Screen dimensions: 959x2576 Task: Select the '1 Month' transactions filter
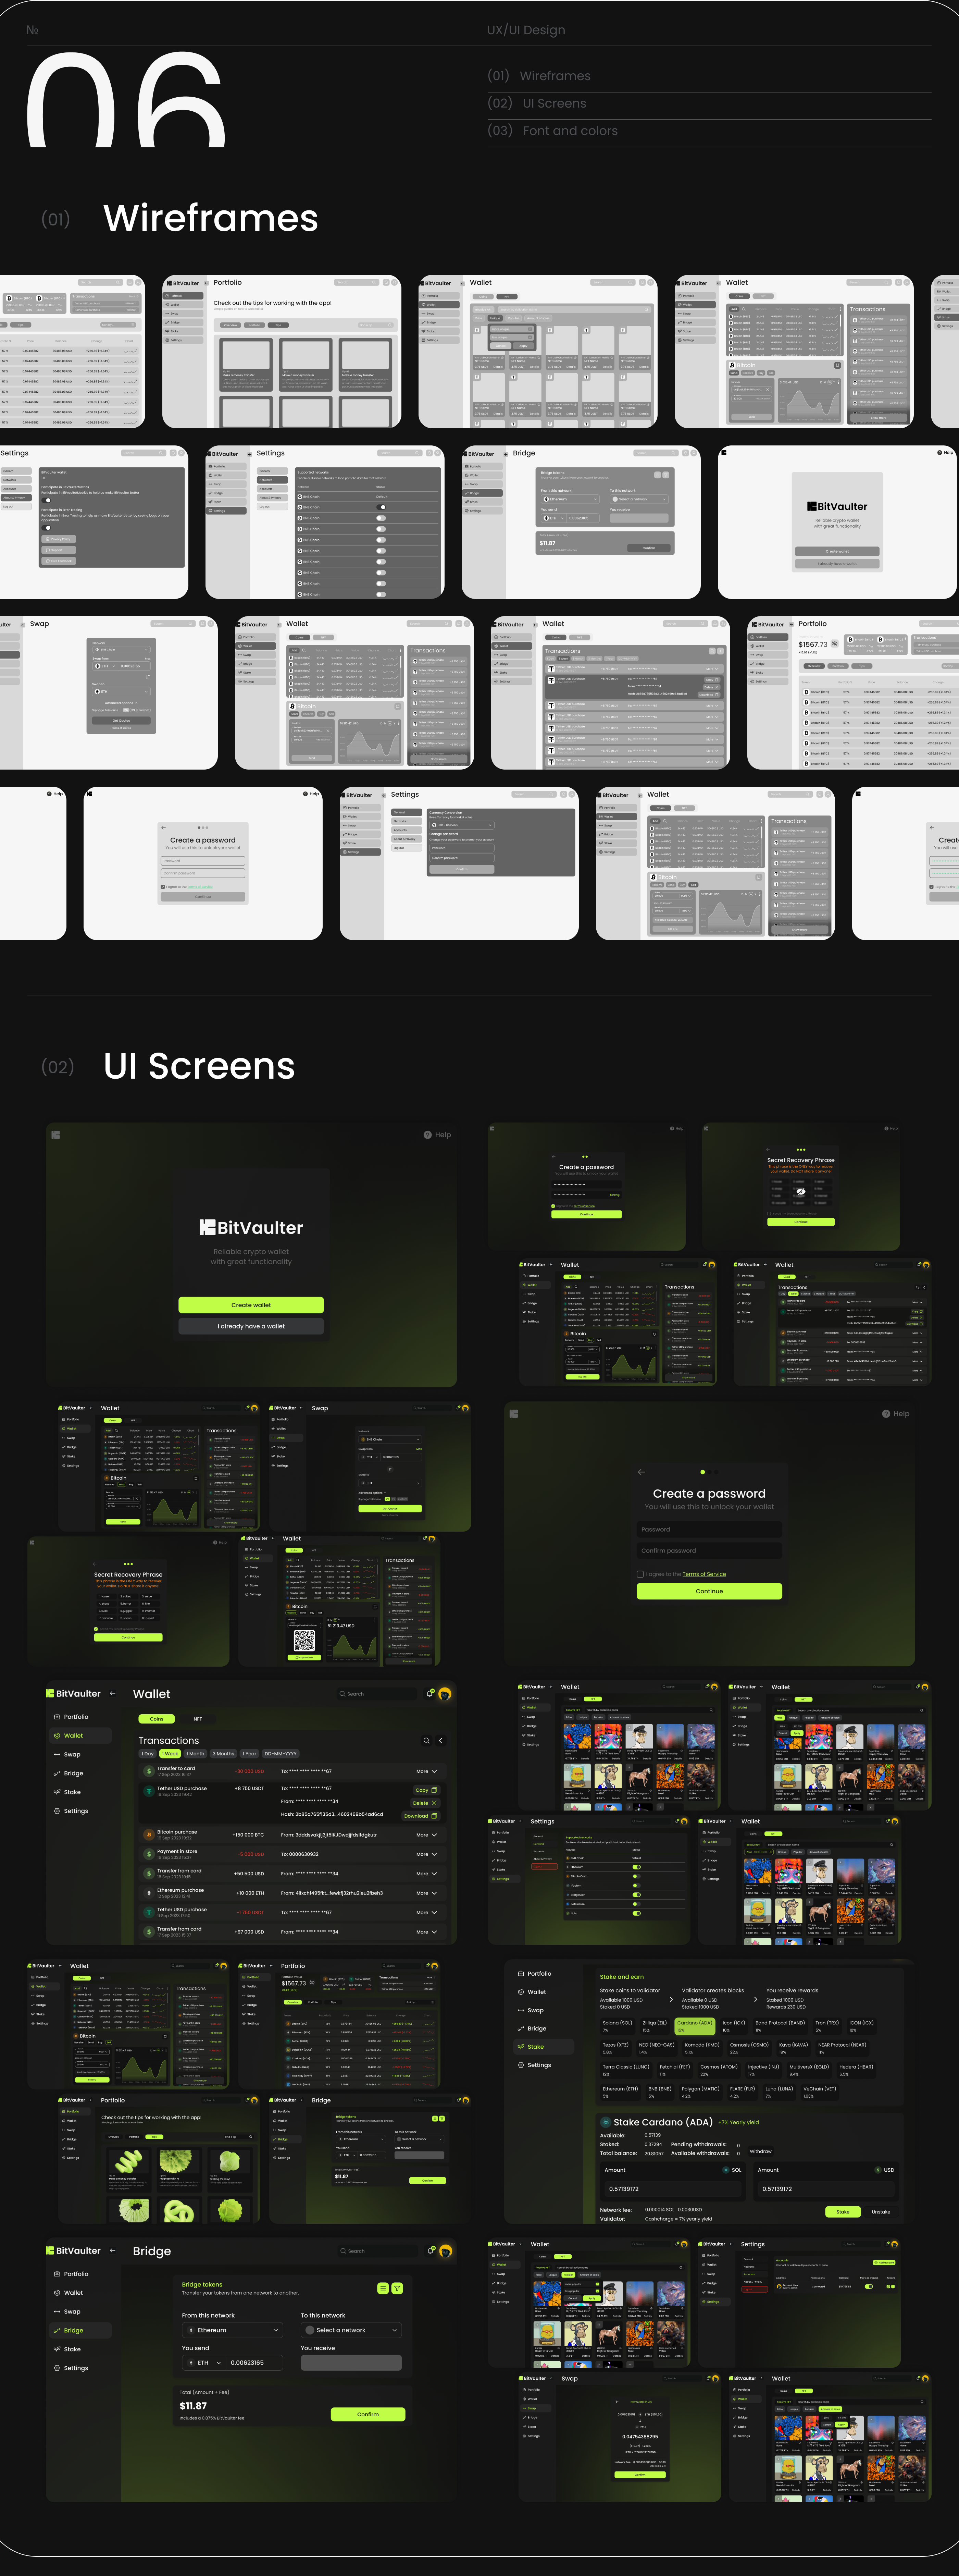click(x=195, y=1754)
